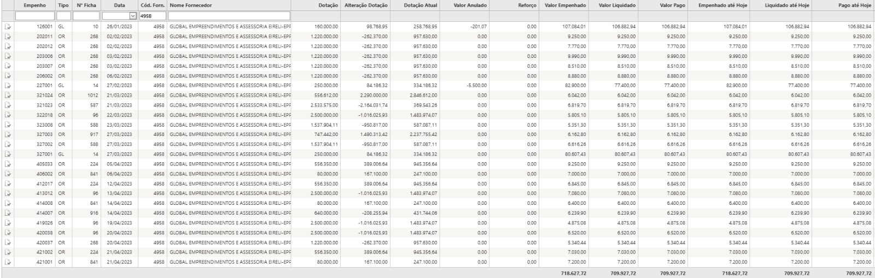Open the document icon for empenho 414007
Screen dimensions: 875x278
[8, 213]
